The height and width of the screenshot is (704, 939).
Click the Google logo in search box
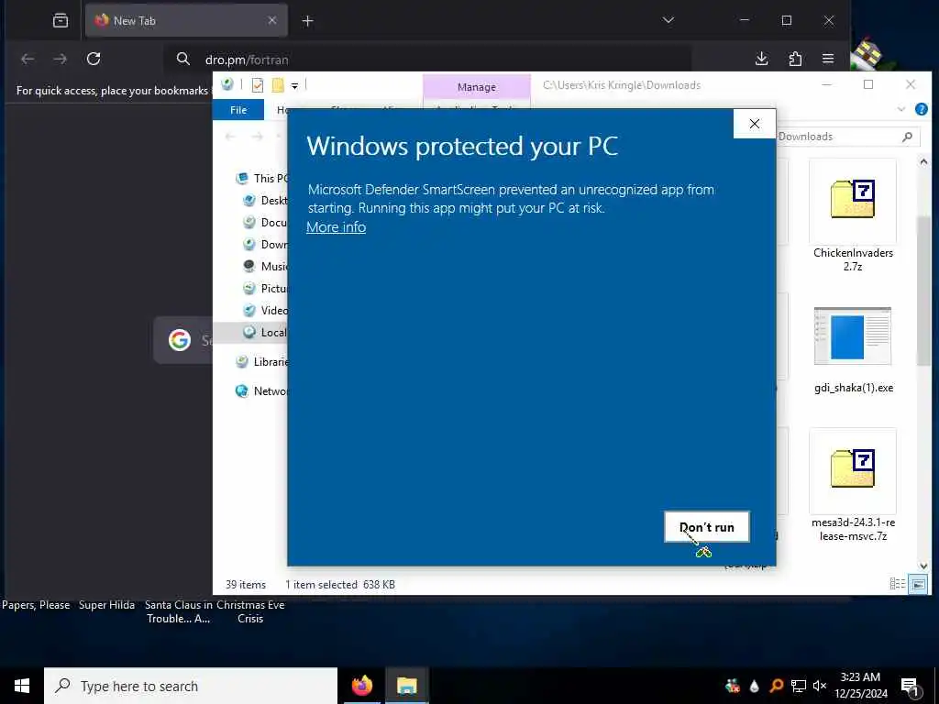coord(179,340)
